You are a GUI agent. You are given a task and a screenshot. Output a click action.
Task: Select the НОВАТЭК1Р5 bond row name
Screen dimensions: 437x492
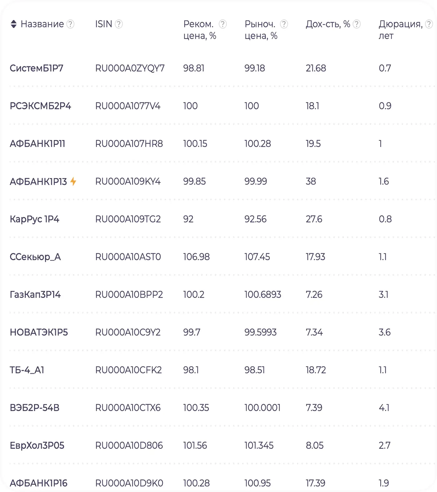click(39, 332)
